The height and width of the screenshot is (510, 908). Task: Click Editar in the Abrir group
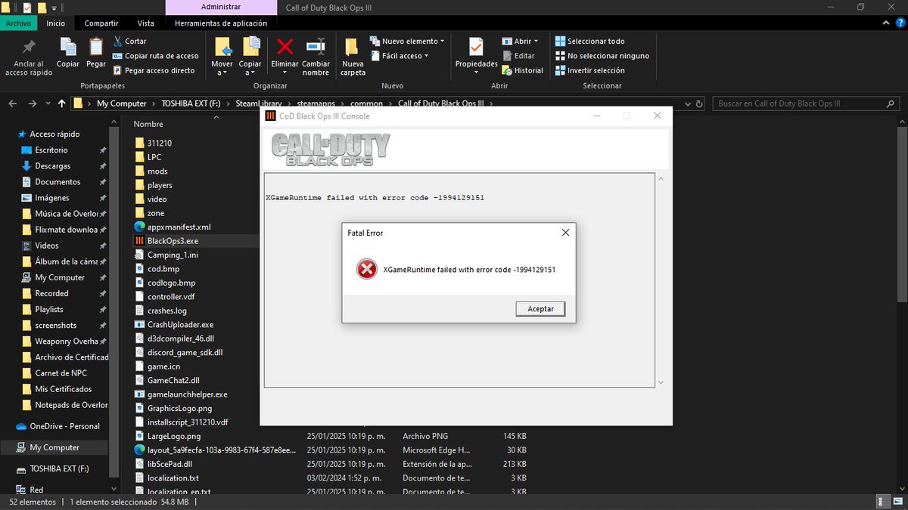click(x=518, y=56)
